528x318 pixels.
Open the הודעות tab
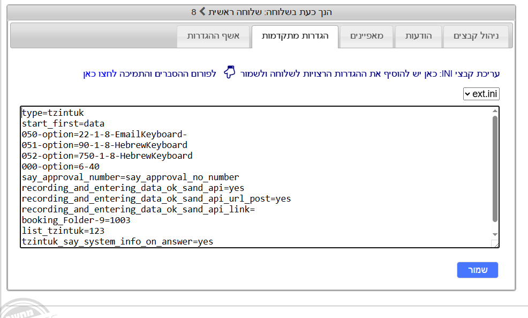(x=418, y=36)
